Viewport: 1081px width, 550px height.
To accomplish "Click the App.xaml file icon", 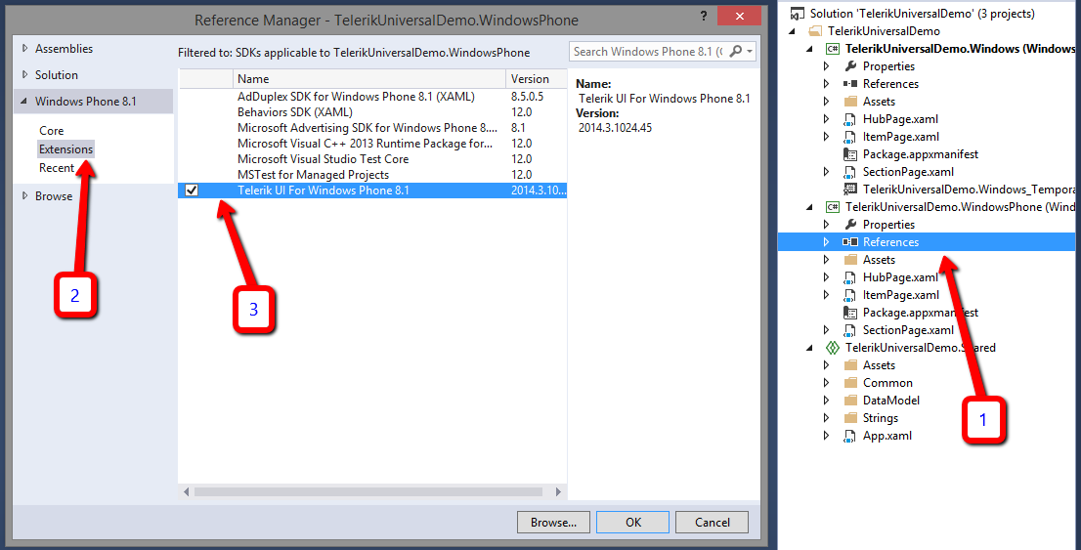I will [x=850, y=436].
